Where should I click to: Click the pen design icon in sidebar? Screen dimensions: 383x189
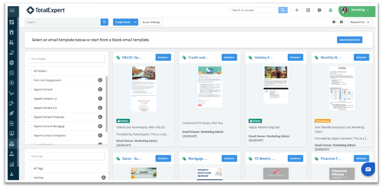(12, 113)
